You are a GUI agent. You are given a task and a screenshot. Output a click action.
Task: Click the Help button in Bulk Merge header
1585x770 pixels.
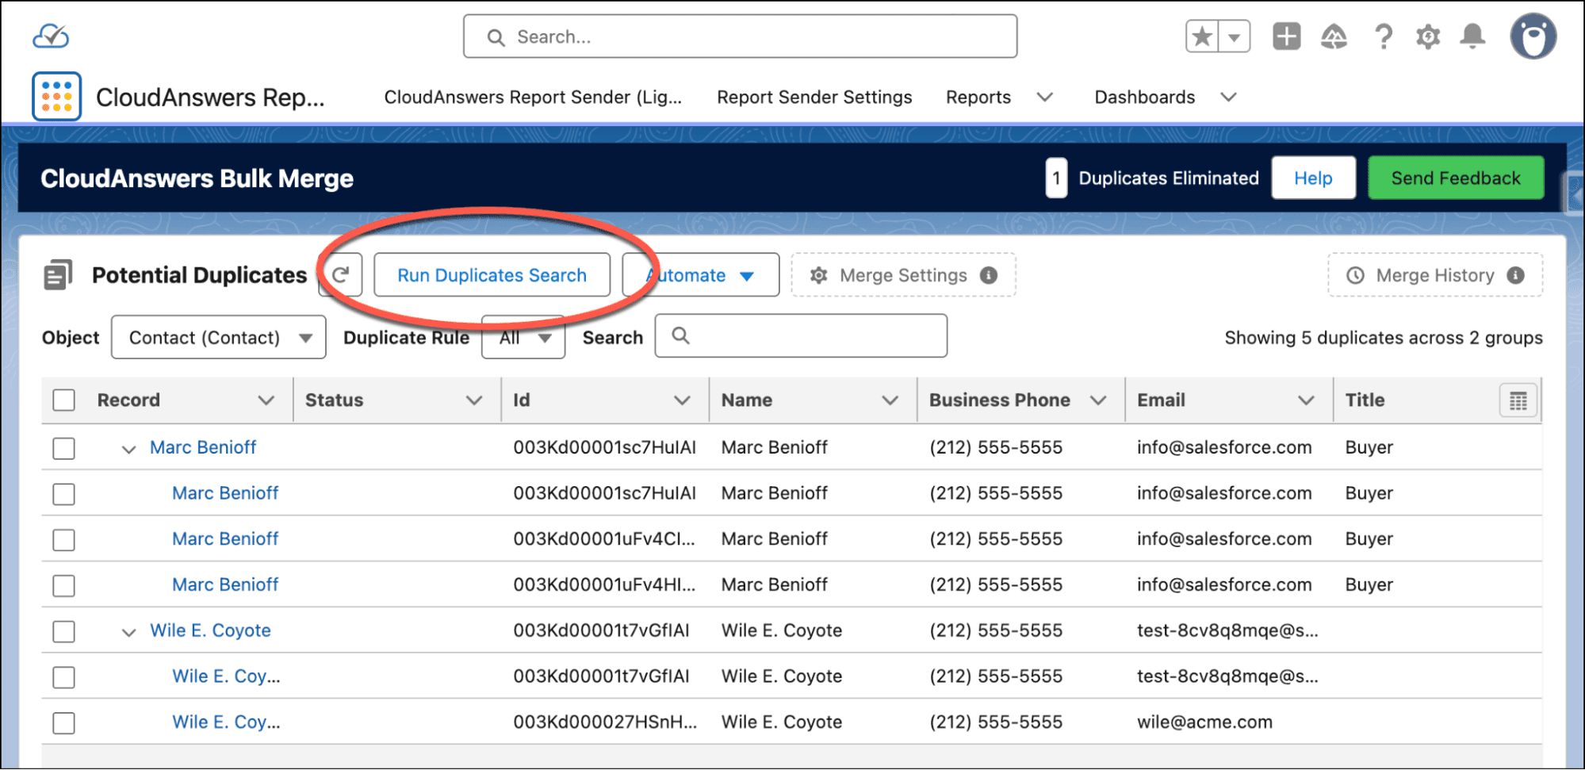(1313, 178)
